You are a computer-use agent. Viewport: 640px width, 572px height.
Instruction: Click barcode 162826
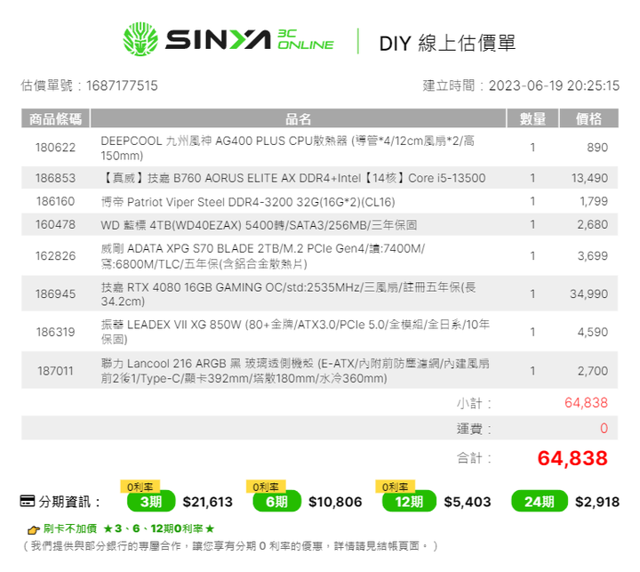(55, 256)
